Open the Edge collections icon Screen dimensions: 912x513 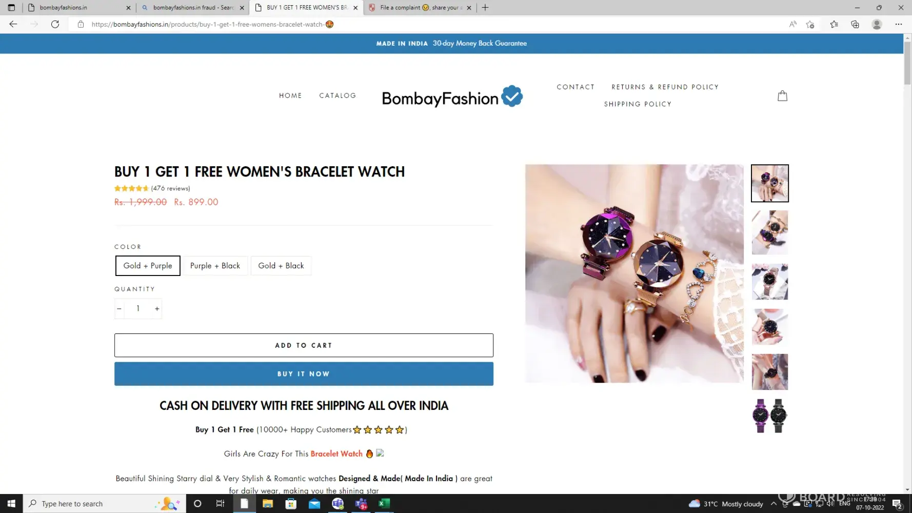tap(855, 24)
